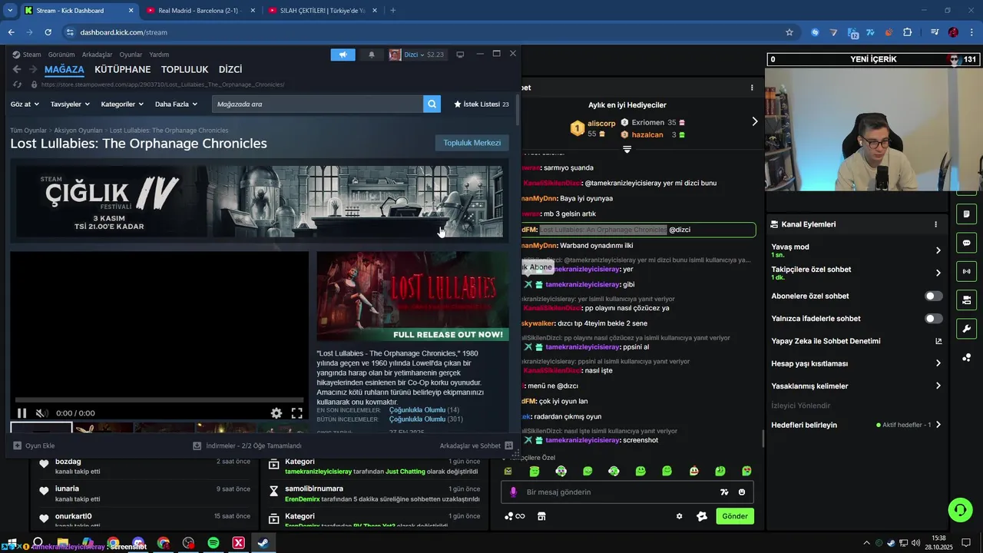Click the chat bubble sidebar icon
Viewport: 983px width, 553px height.
coord(966,243)
